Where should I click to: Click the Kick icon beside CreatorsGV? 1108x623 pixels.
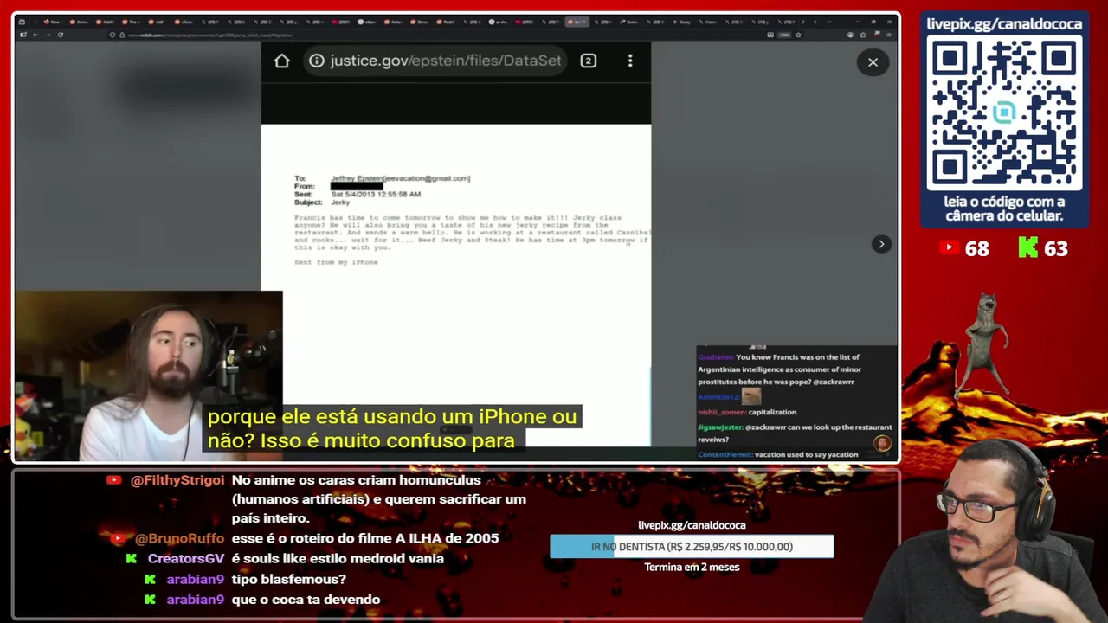pos(132,559)
